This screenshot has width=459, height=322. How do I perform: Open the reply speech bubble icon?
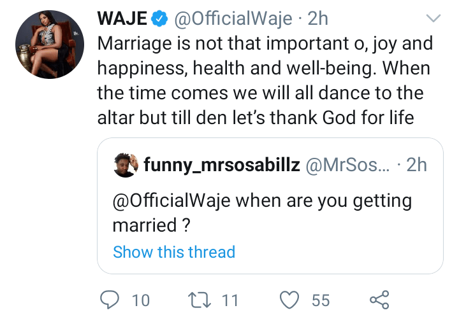tap(112, 299)
